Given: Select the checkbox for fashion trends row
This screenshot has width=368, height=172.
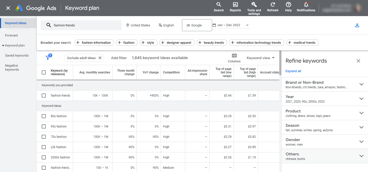Looking at the screenshot, I should pos(44,96).
